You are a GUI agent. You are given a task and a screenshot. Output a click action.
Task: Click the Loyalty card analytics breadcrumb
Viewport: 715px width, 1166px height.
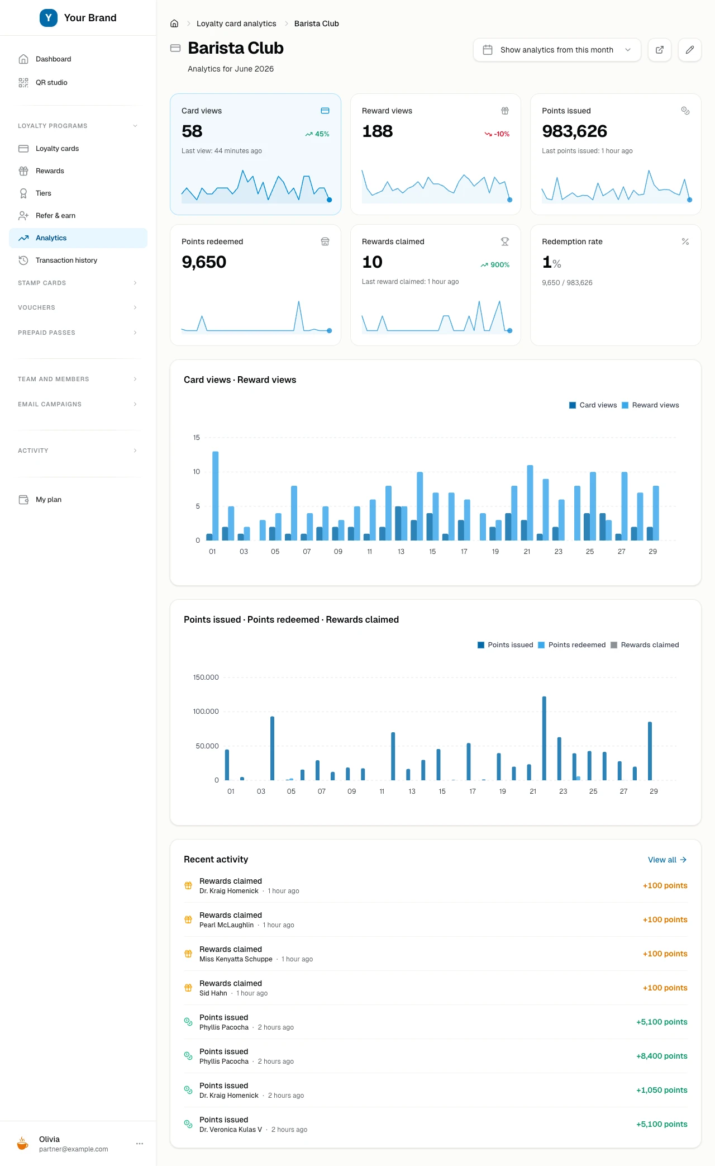click(x=236, y=23)
